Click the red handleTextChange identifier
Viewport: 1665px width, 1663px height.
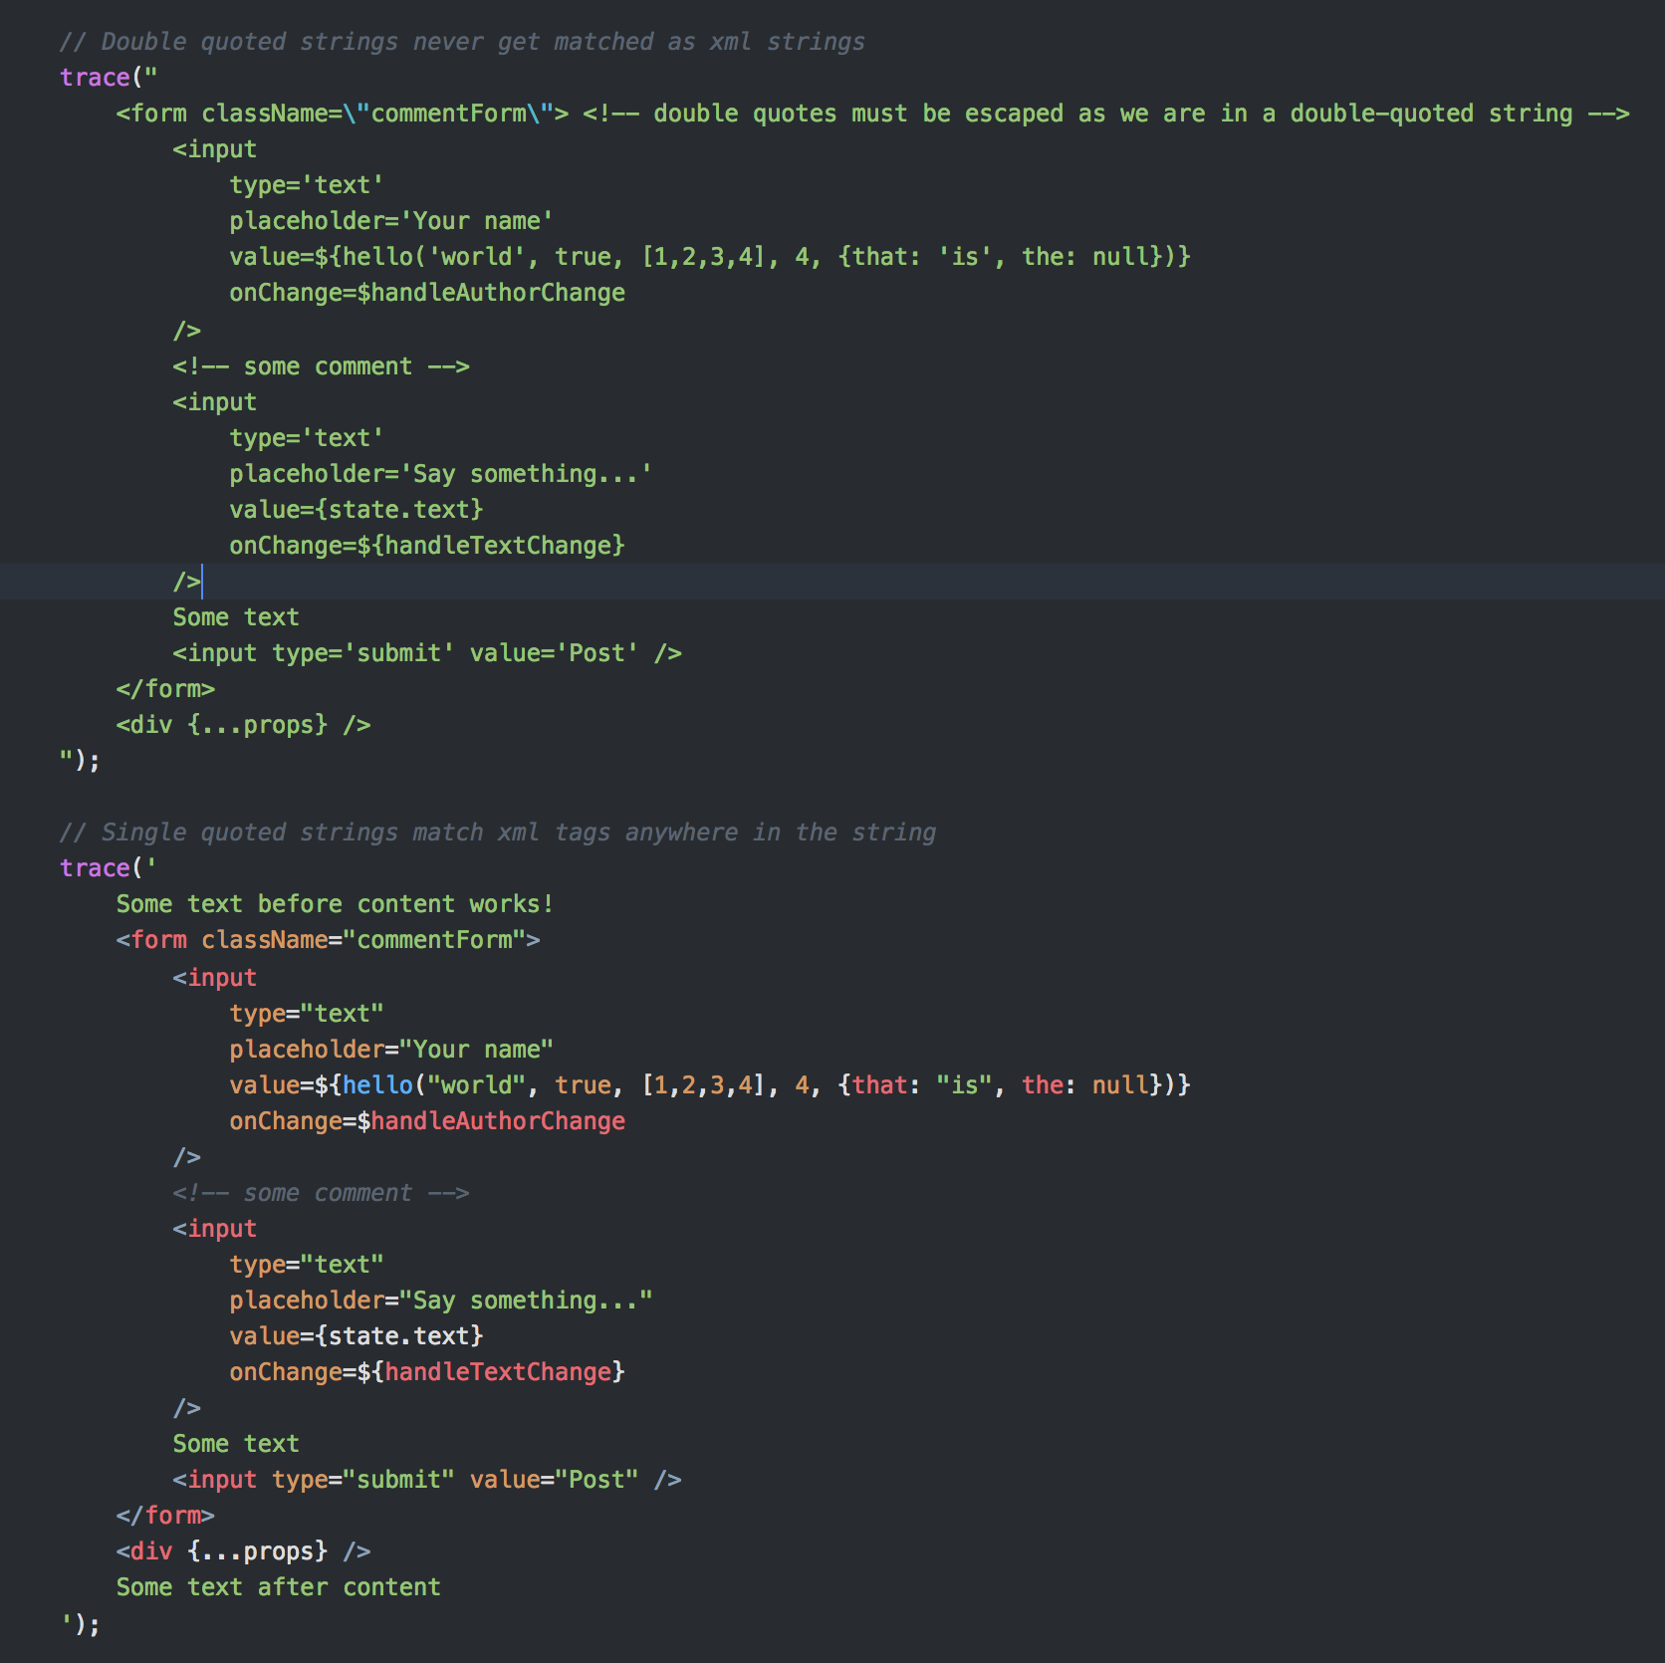click(498, 1372)
